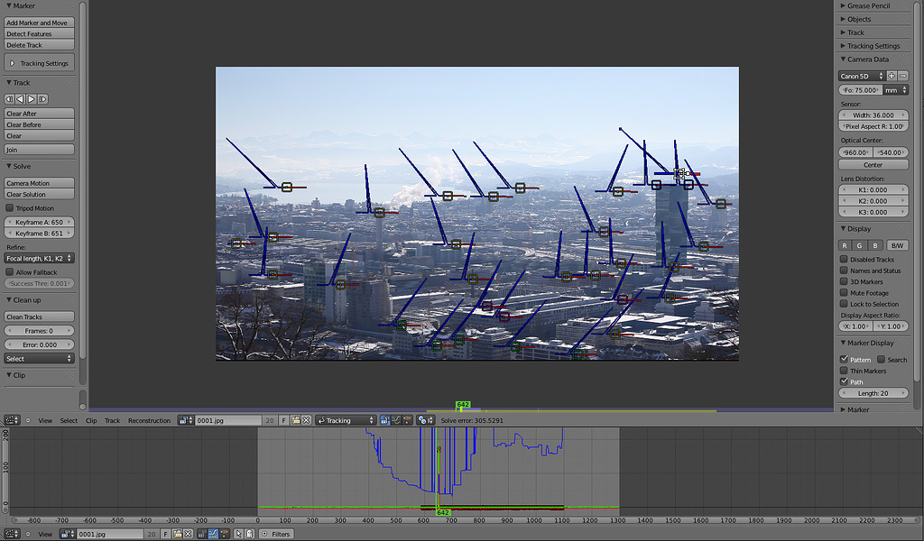Click Center optical center button
The image size is (924, 541).
coord(873,165)
